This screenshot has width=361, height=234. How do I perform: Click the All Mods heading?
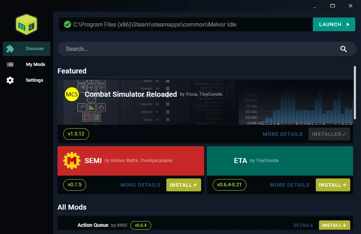click(72, 207)
